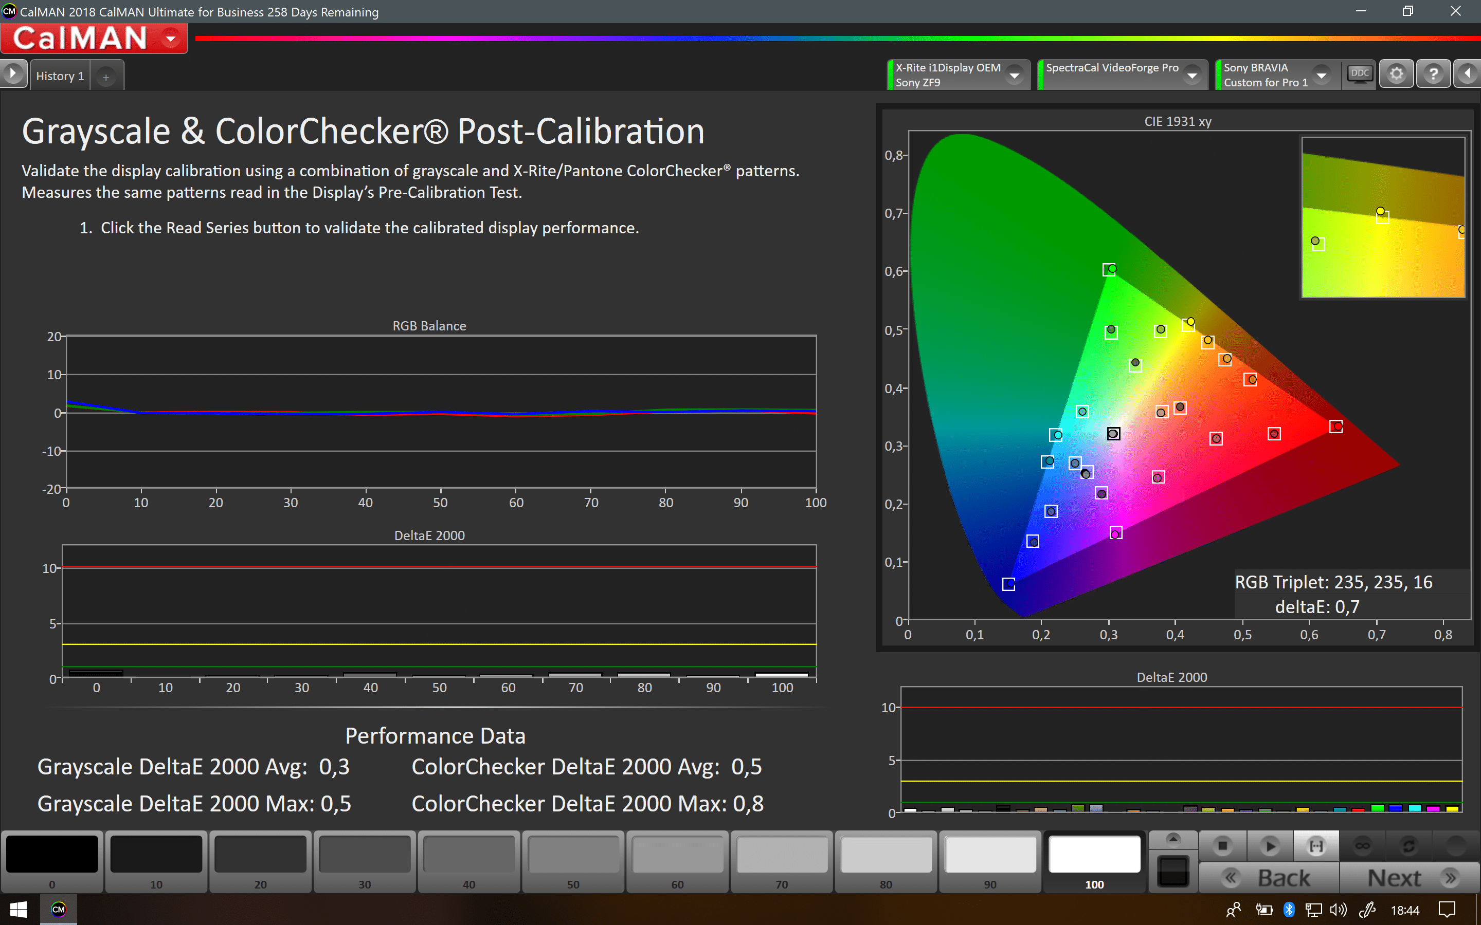
Task: Click the refresh loop arrows button
Action: (1409, 846)
